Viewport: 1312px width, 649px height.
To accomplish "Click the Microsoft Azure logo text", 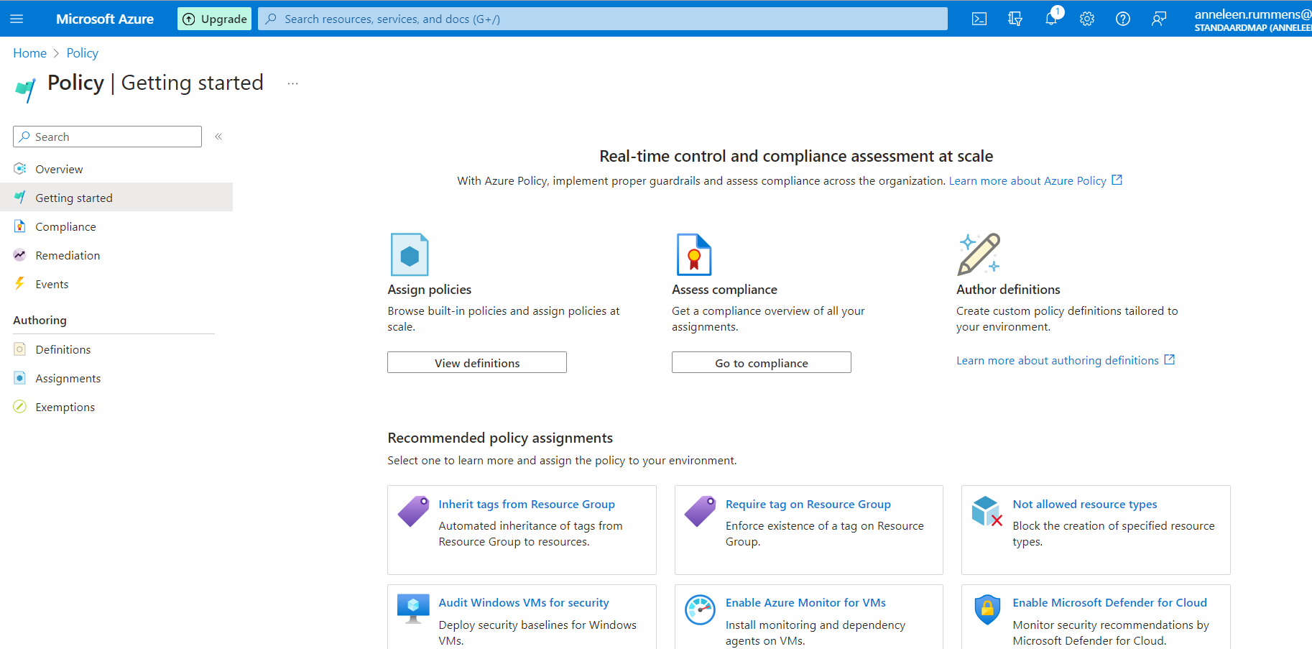I will tap(105, 19).
